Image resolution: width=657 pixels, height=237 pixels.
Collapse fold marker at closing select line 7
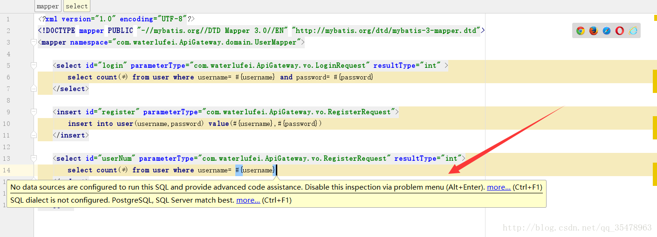(x=34, y=89)
